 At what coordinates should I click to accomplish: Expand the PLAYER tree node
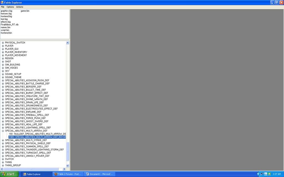point(3,46)
